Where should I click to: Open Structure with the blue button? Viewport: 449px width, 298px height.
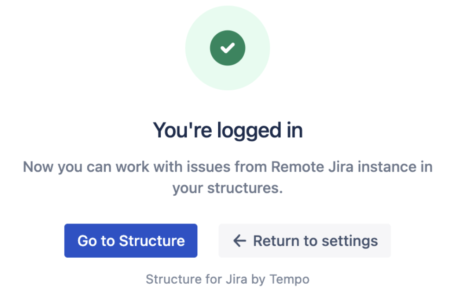(x=131, y=241)
